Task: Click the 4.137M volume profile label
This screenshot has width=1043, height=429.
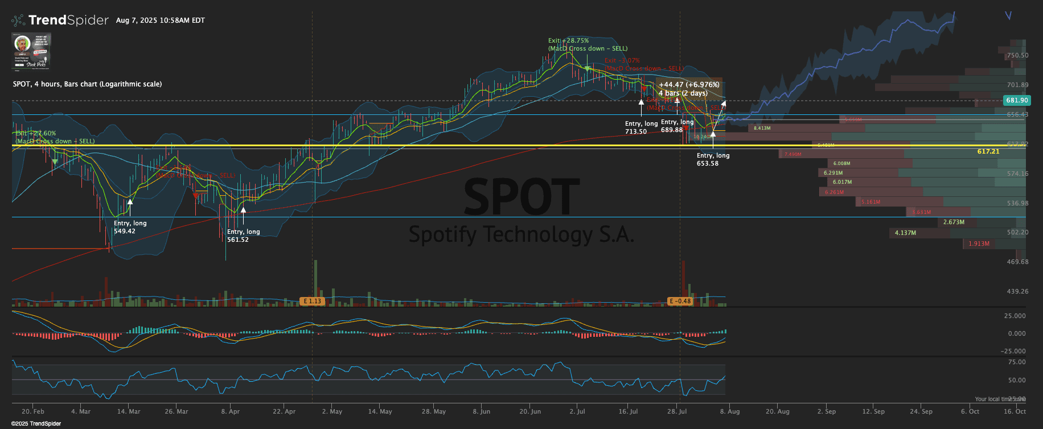Action: [x=905, y=233]
